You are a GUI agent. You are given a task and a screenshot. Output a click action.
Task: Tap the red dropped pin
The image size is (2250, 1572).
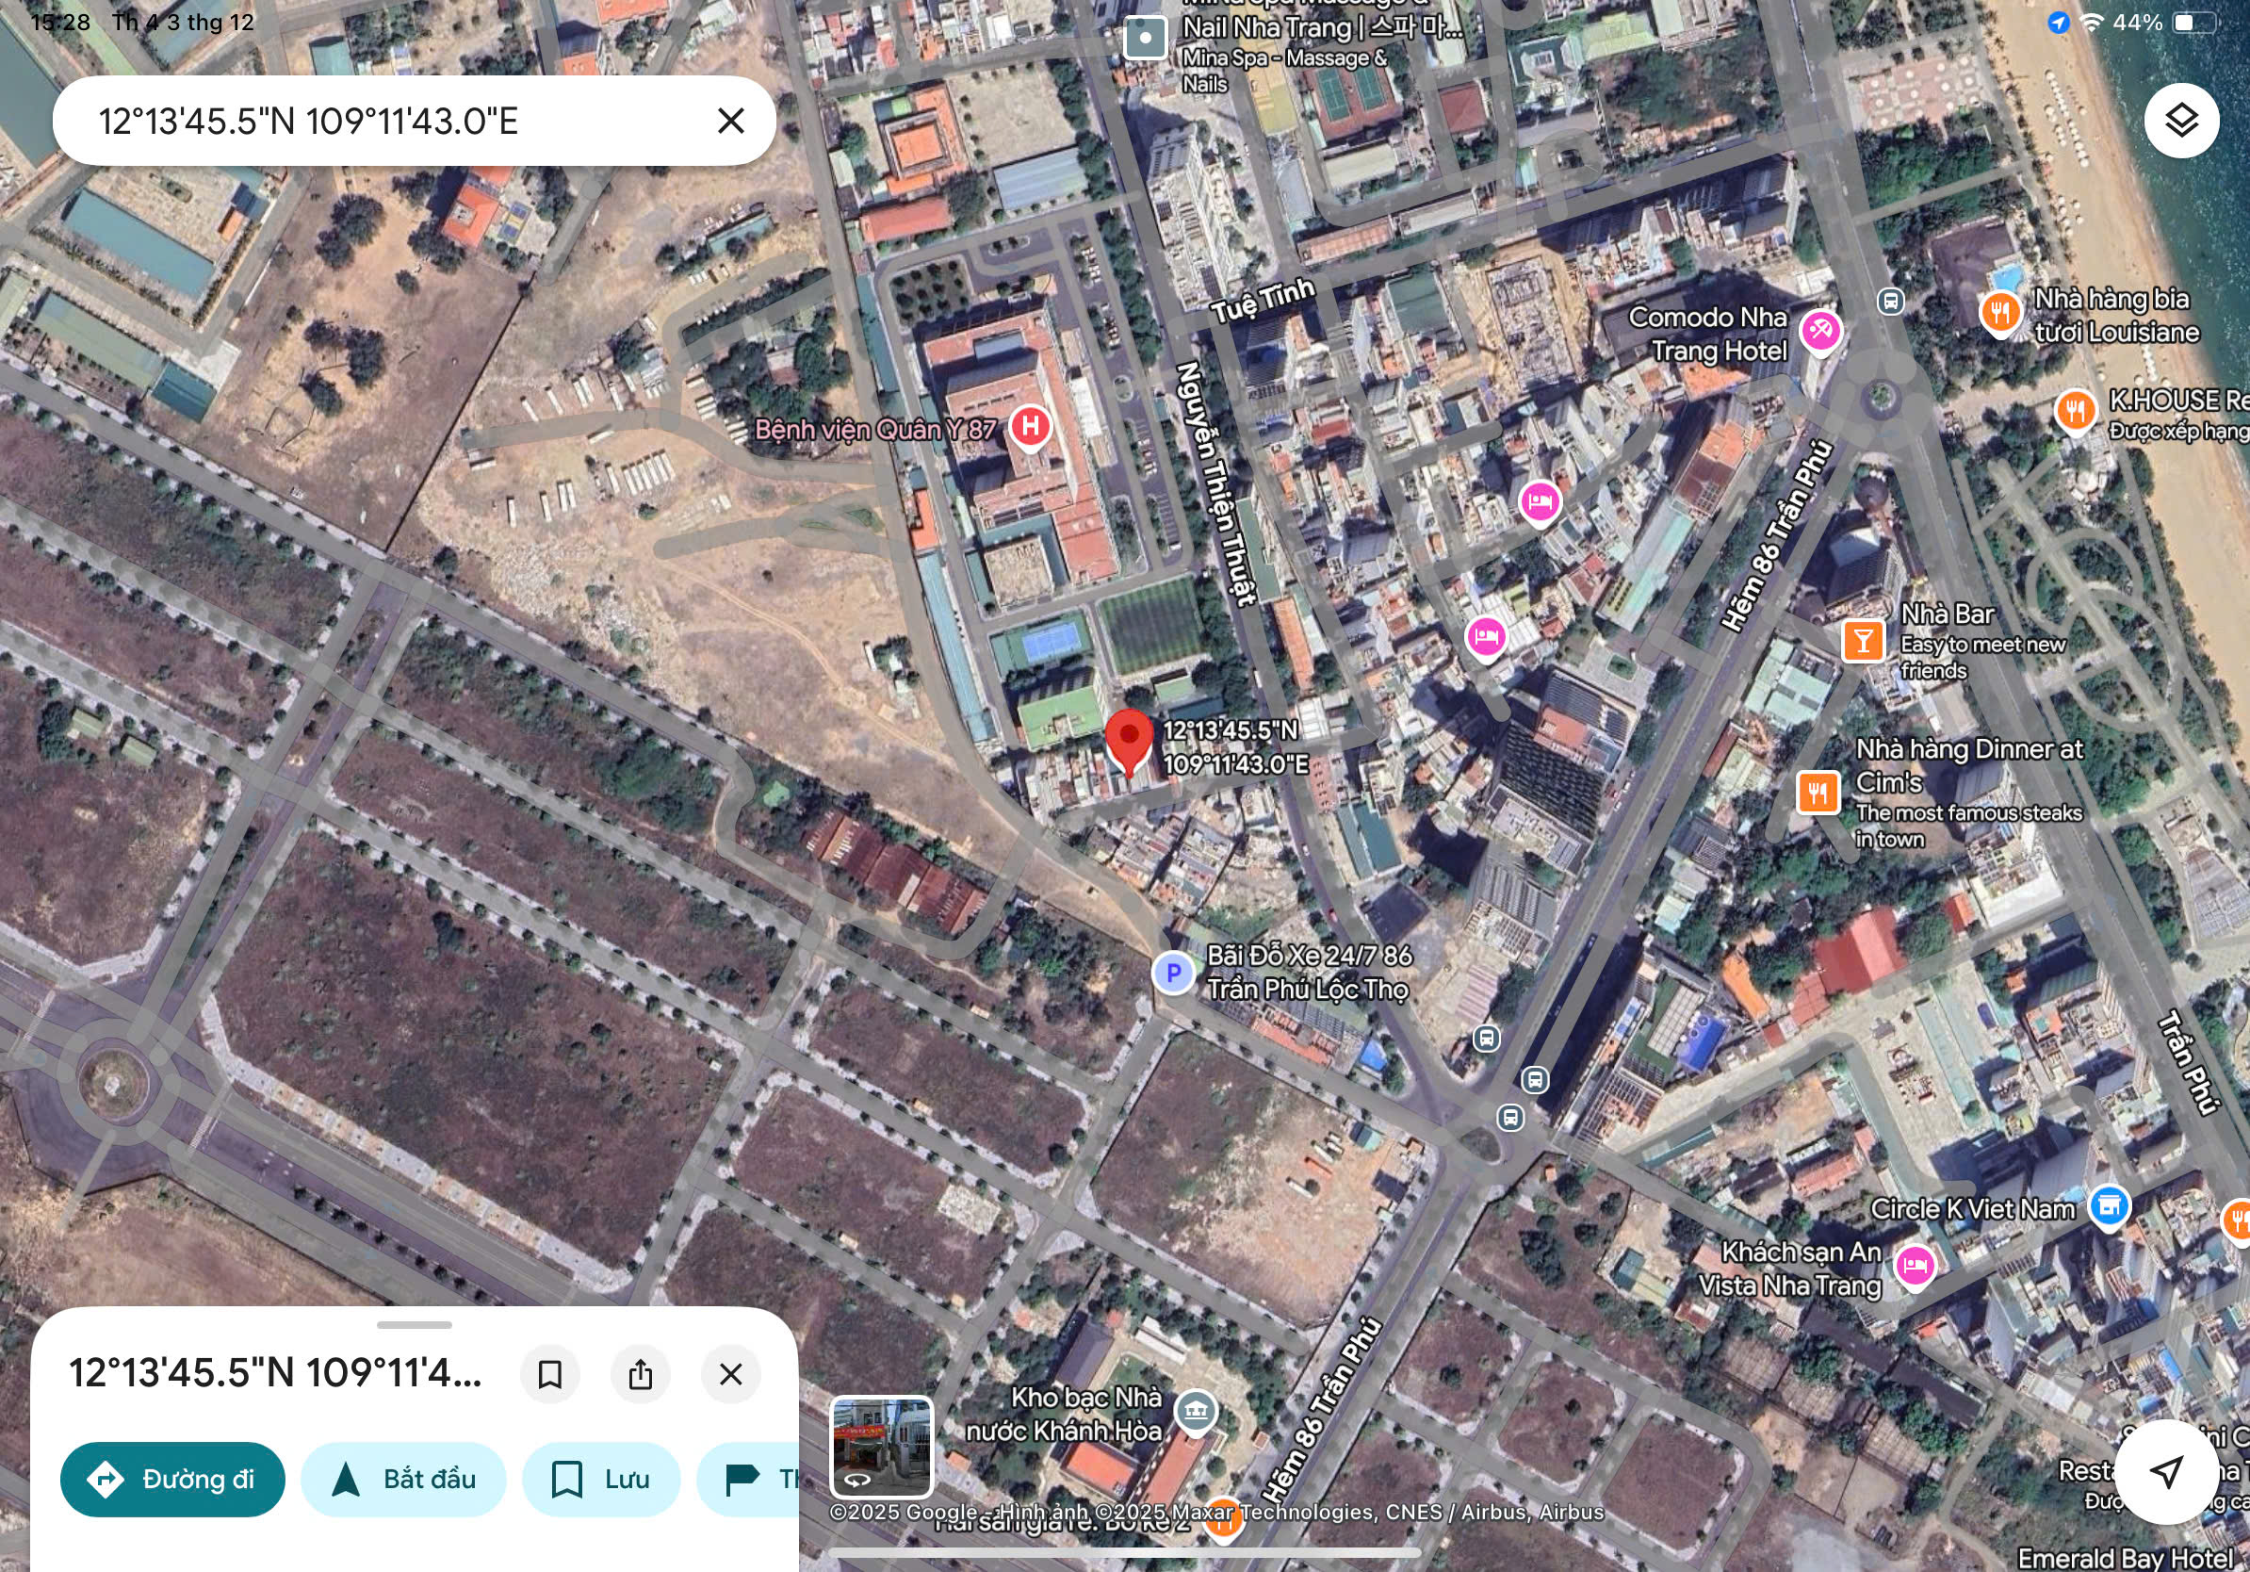1129,742
